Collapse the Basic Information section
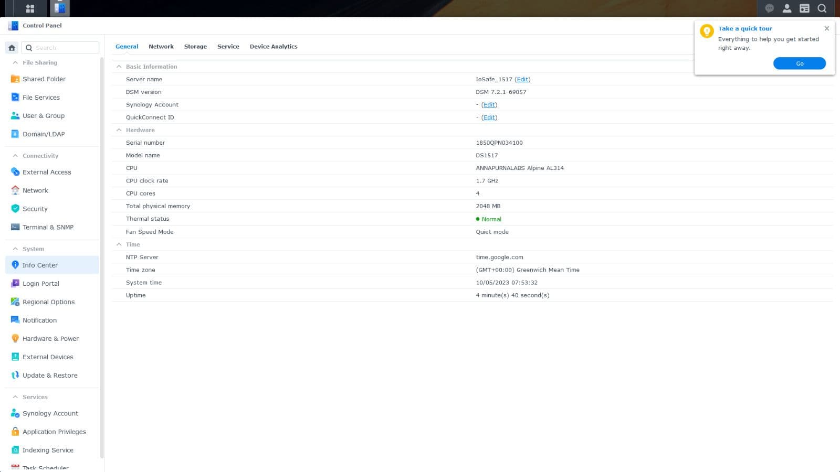The height and width of the screenshot is (472, 840). click(x=119, y=67)
